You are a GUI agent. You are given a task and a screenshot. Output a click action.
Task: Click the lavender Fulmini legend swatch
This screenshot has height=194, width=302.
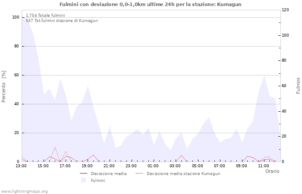(83, 180)
